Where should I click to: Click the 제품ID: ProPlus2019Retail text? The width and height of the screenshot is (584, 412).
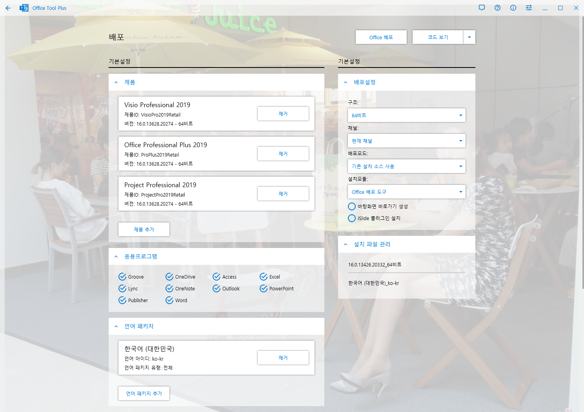152,155
